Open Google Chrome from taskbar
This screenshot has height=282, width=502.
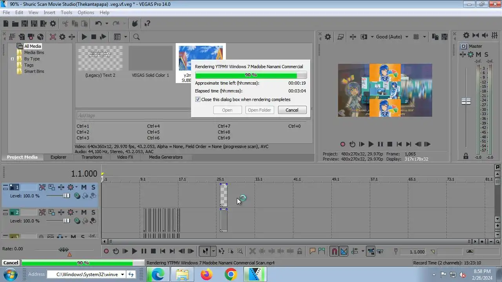click(x=231, y=275)
